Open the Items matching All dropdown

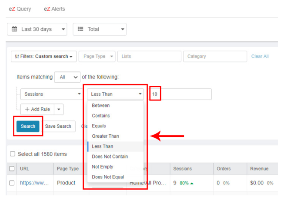point(67,77)
